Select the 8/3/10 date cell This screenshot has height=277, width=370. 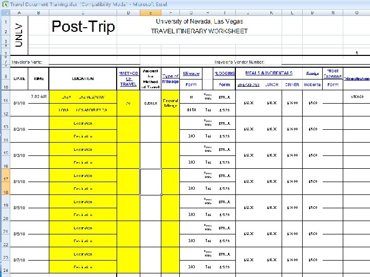[20, 155]
